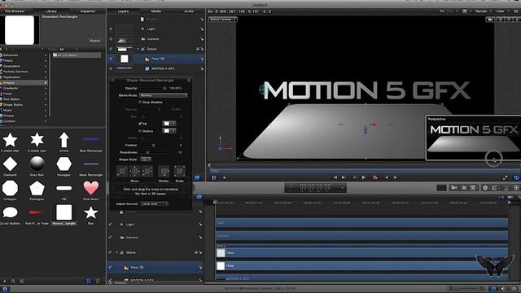
Task: Click the Rotate 3D control in HUD
Action: coord(164,172)
